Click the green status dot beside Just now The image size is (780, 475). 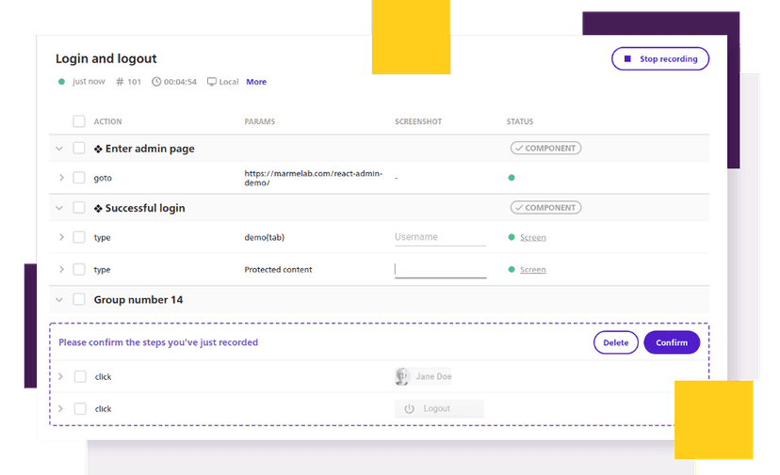tap(61, 82)
